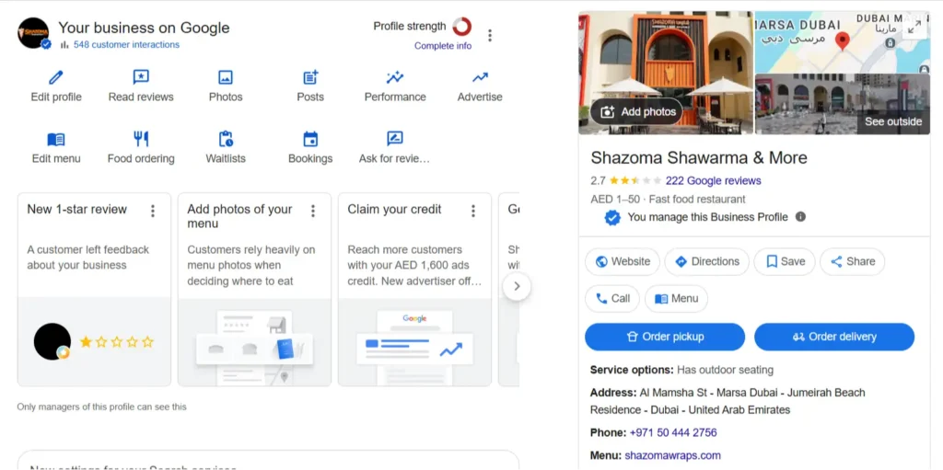Open the See outside street view thumbnail
This screenshot has width=943, height=470.
point(842,104)
